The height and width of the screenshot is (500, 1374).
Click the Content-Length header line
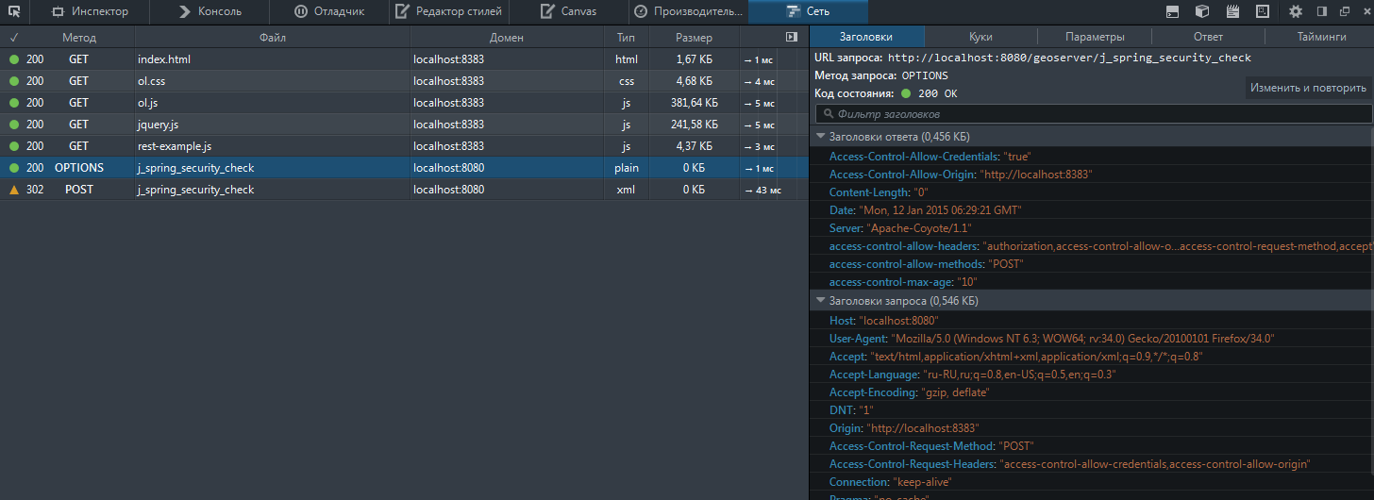point(1092,192)
